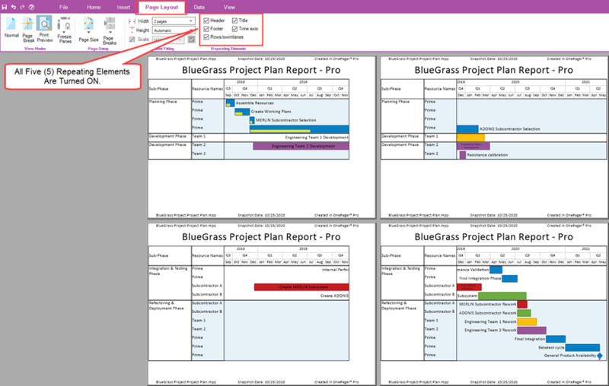Select 'Engineering Team 1 Development' task text
Screen dimensions: 609x386
click(317, 138)
